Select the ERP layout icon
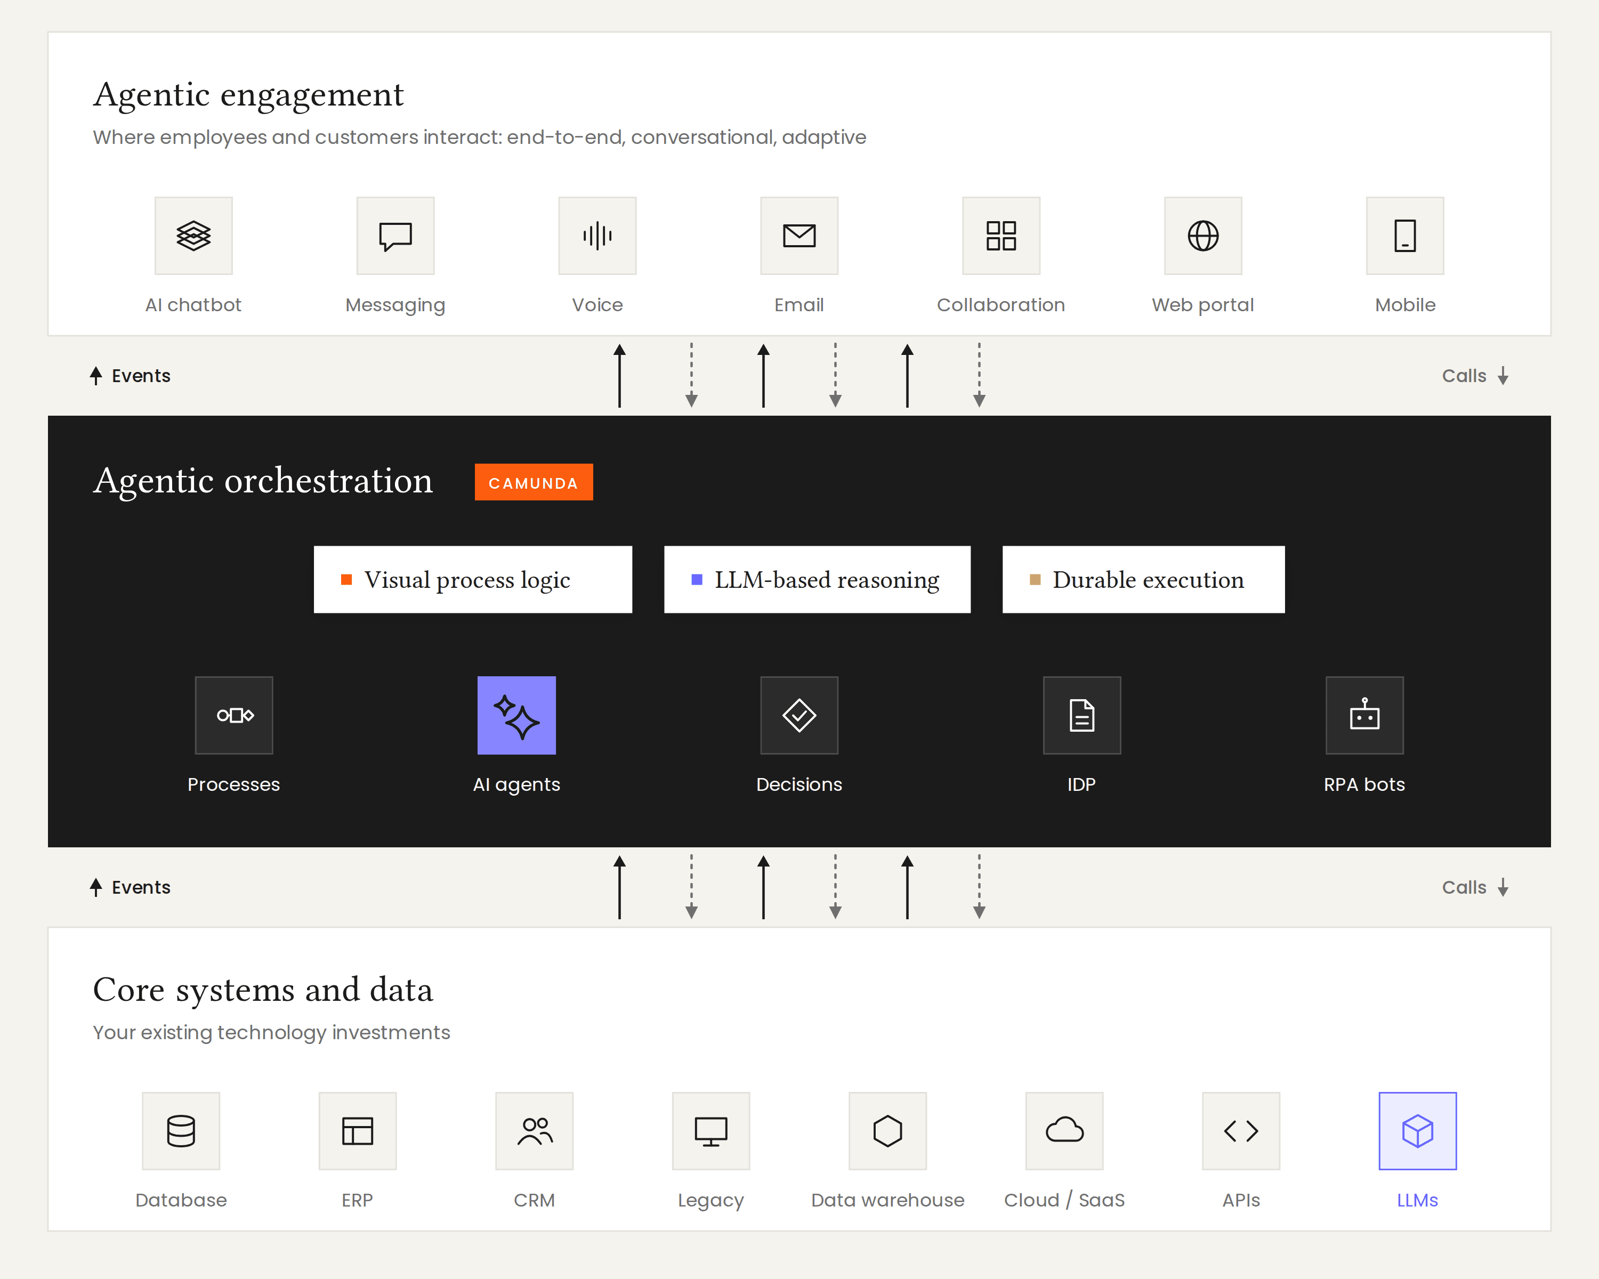This screenshot has height=1279, width=1599. click(358, 1131)
